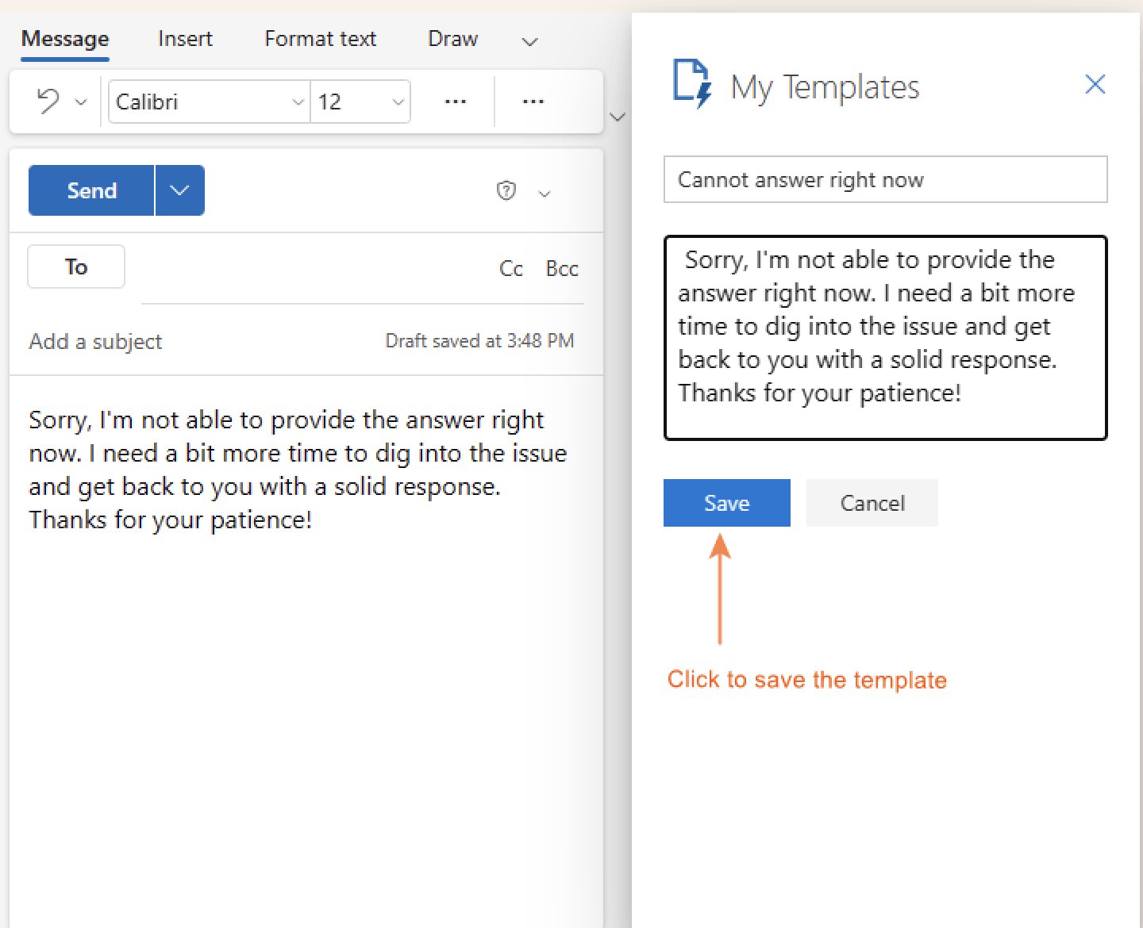Cancel the template creation
The image size is (1143, 928).
[x=872, y=502]
